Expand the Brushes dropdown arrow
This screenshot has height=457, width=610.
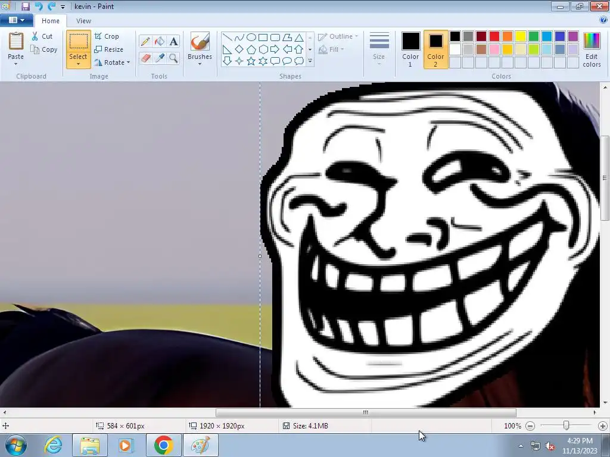(x=200, y=64)
